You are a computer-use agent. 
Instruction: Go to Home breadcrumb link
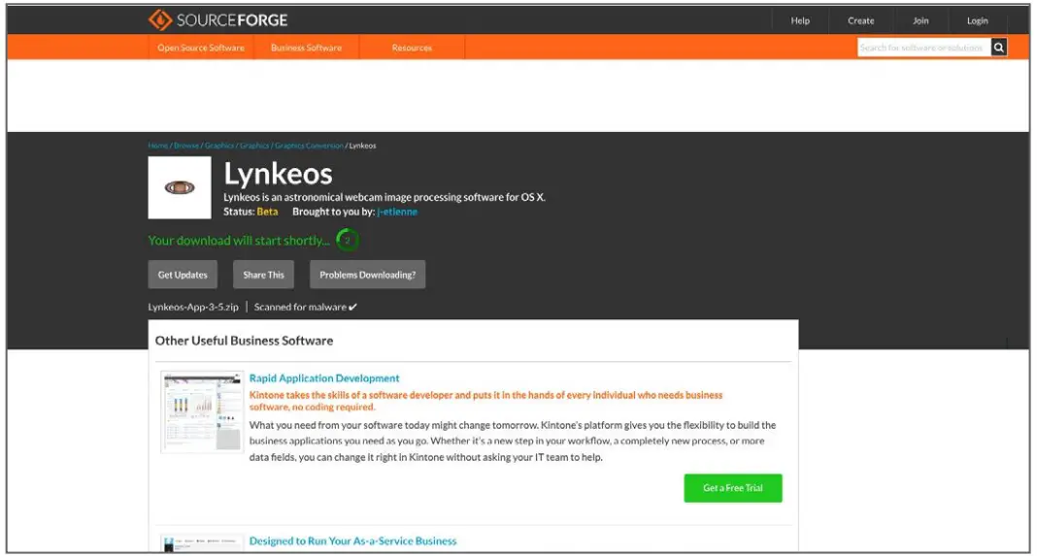pos(157,146)
